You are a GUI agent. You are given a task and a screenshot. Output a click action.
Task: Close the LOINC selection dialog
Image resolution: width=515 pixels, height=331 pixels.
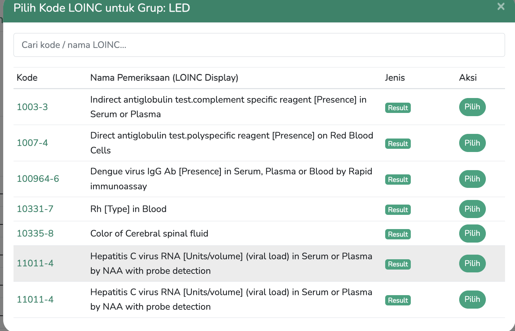click(x=501, y=6)
